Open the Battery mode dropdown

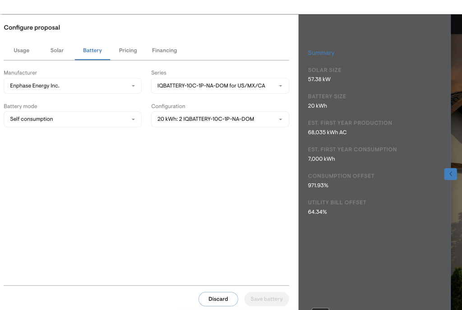point(73,119)
